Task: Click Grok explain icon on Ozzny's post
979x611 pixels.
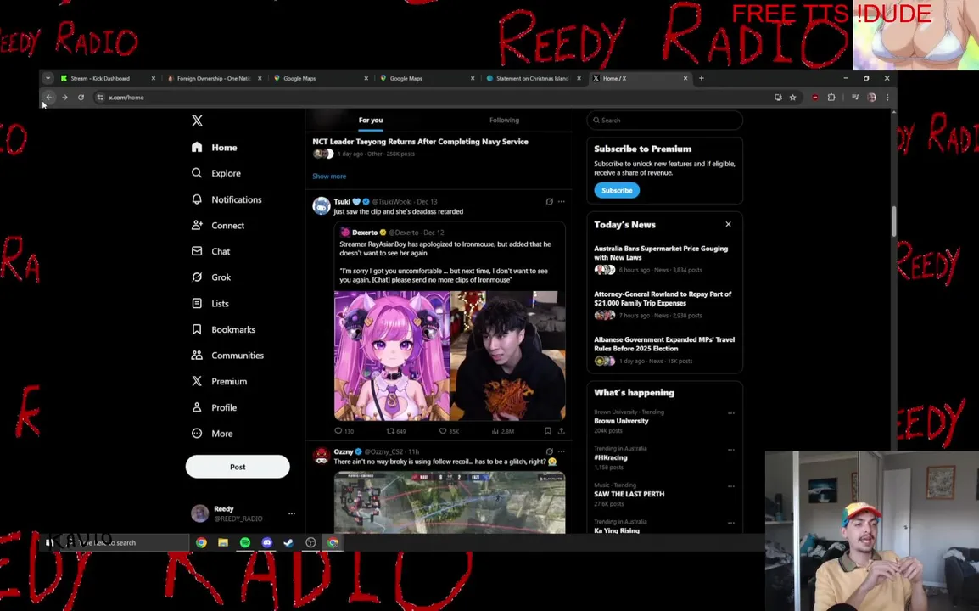Action: 550,451
